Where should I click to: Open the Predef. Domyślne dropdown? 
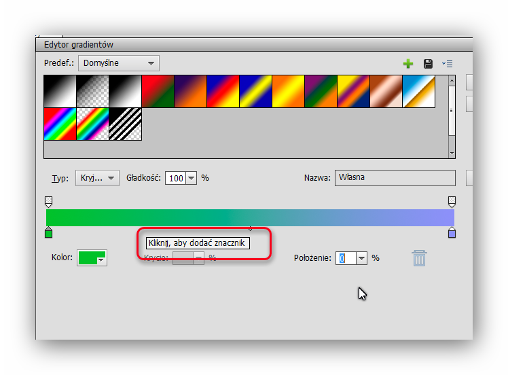(119, 63)
